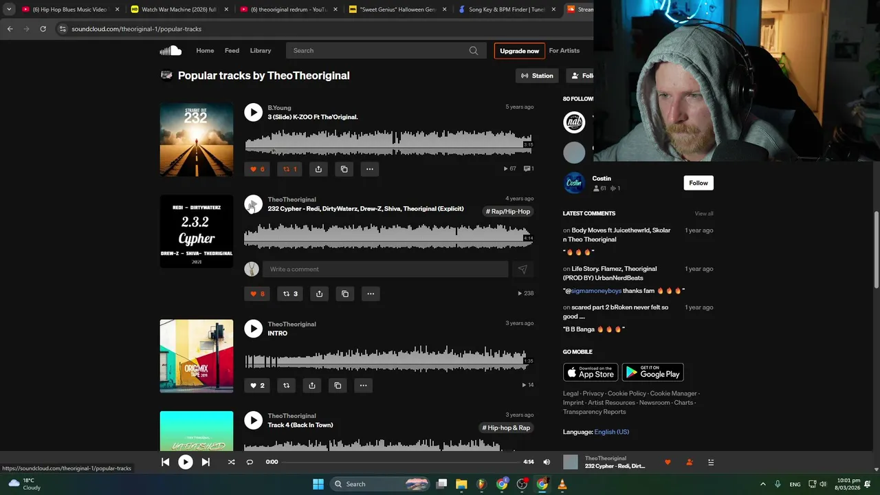Open the Library page
The width and height of the screenshot is (880, 495).
(261, 50)
